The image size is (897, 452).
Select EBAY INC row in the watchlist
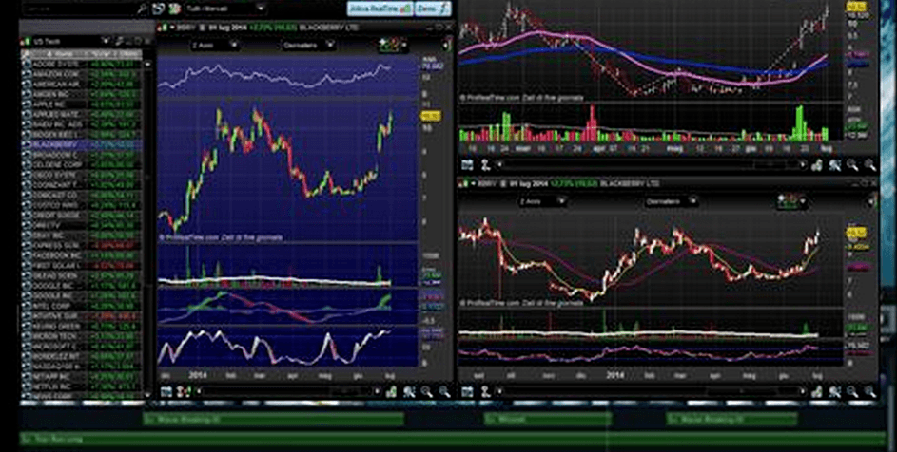83,235
